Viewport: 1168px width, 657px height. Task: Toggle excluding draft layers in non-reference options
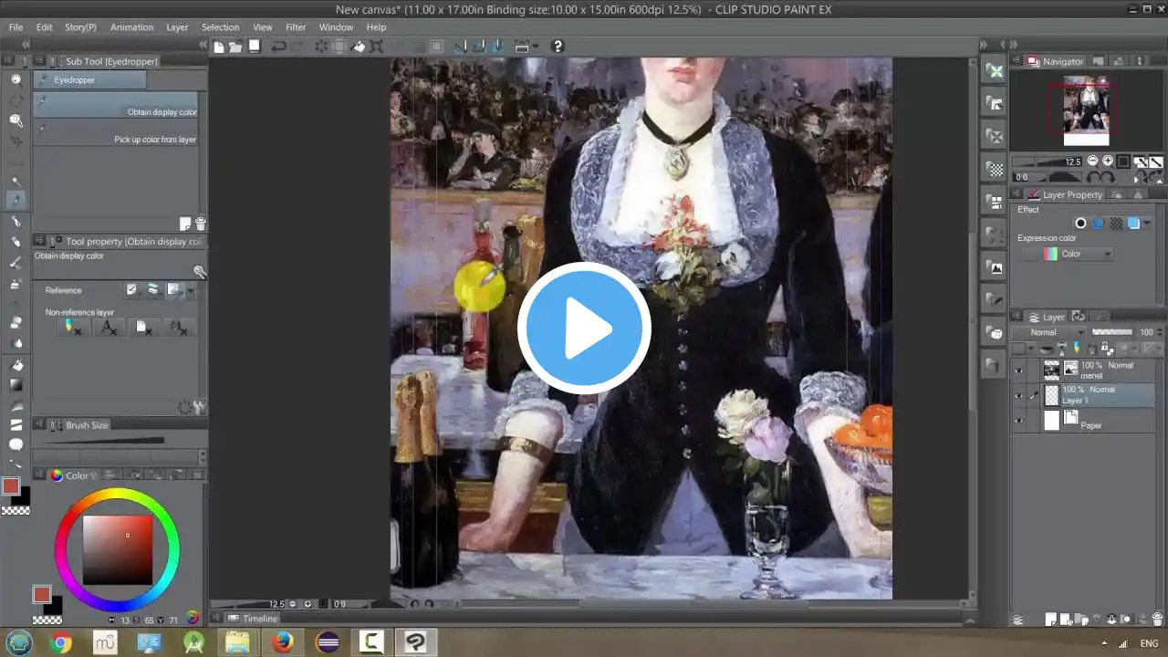click(72, 327)
